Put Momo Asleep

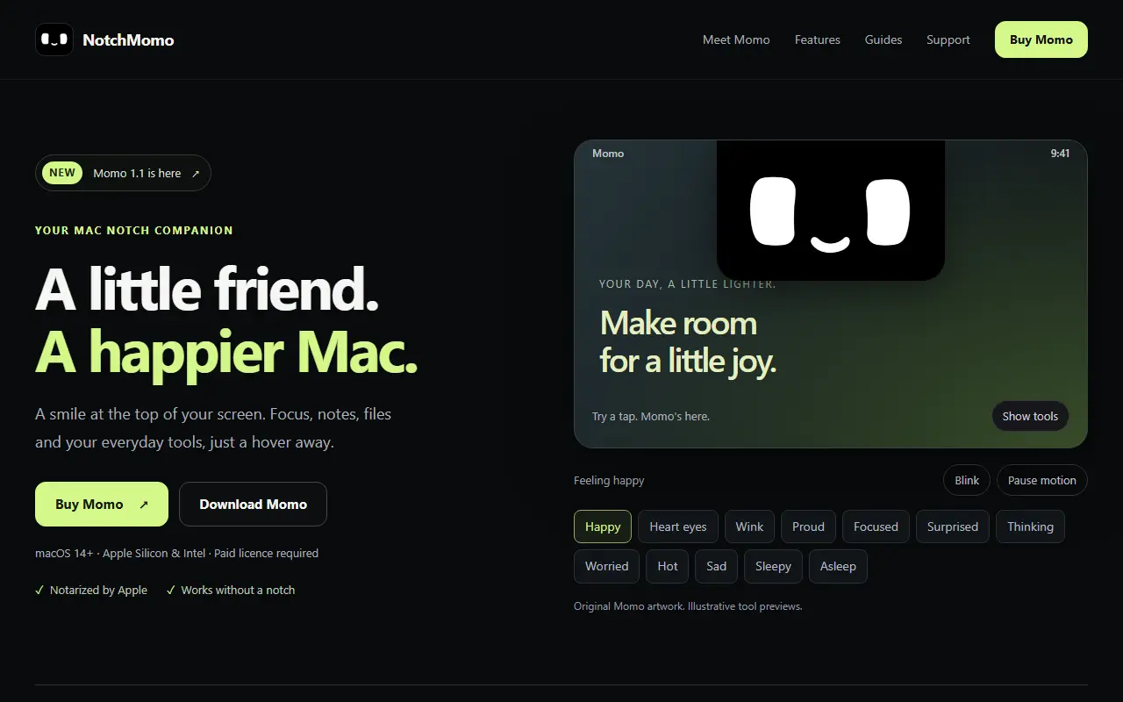[x=838, y=566]
